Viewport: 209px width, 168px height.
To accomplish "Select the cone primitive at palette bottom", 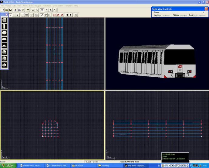I will pyautogui.click(x=4, y=65).
